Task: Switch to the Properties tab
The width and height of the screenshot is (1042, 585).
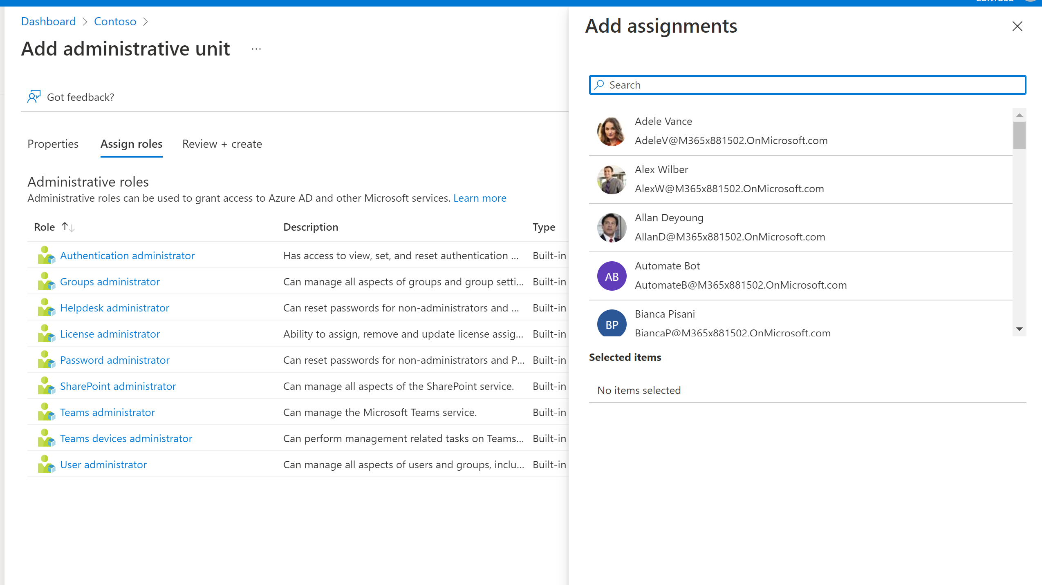Action: click(x=53, y=144)
